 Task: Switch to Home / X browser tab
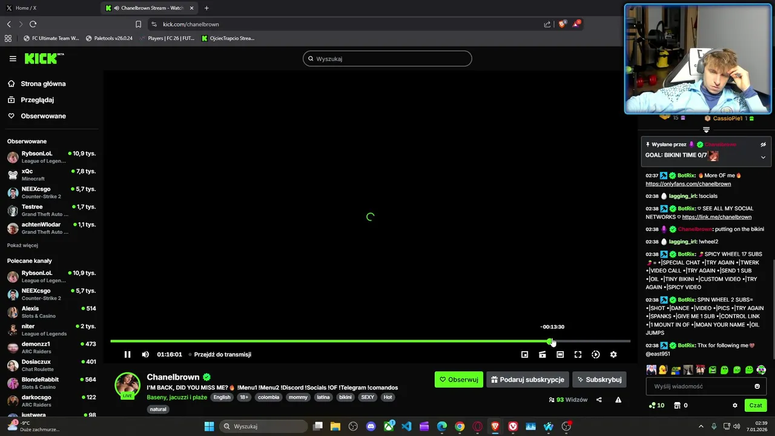50,8
